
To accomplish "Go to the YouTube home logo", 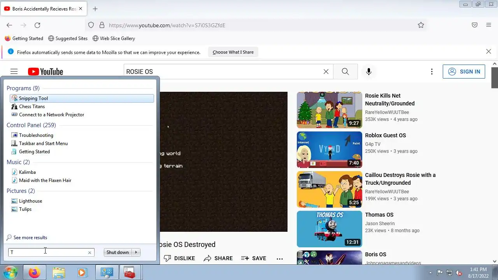I will click(x=46, y=72).
